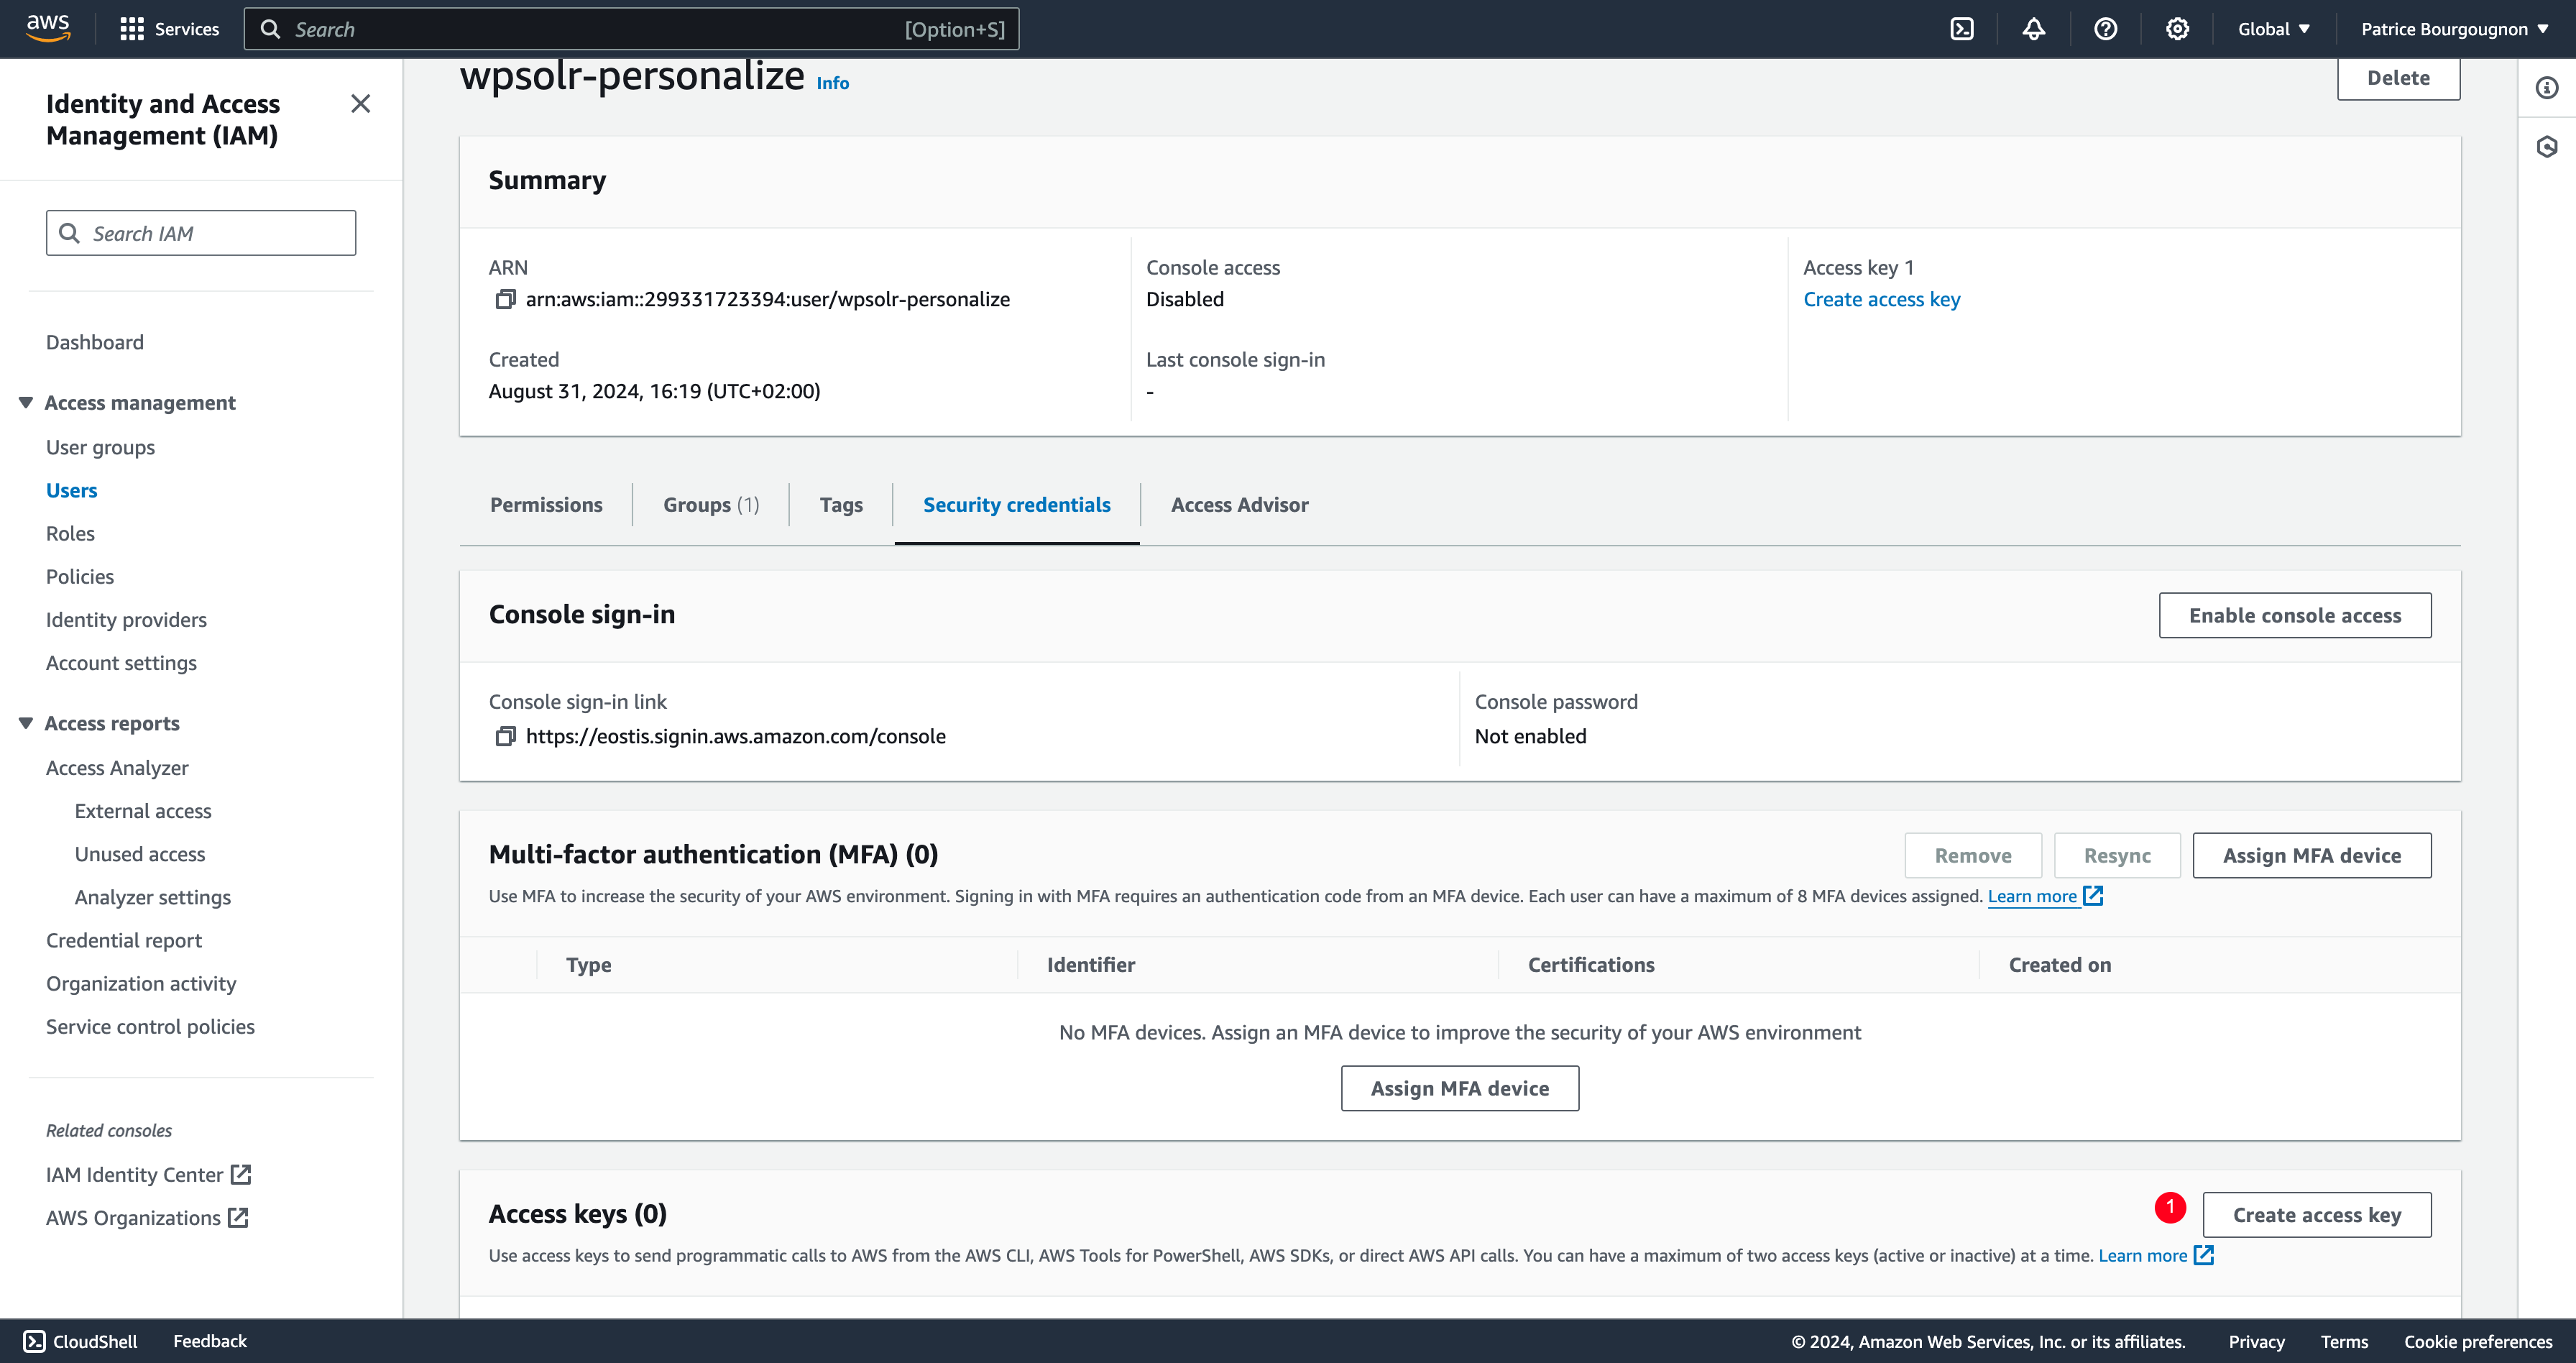Click the AWS logo home icon

click(48, 28)
